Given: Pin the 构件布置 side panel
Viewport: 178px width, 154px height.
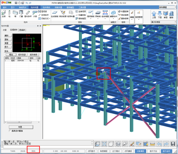Looking at the screenshot, I should [x=38, y=26].
